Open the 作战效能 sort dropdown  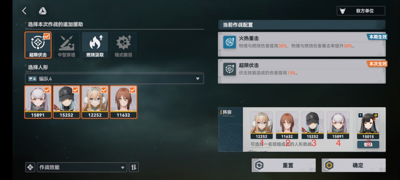click(x=82, y=167)
